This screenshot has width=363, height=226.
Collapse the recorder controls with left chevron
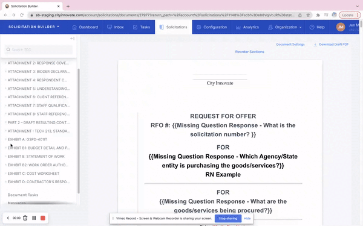point(8,218)
